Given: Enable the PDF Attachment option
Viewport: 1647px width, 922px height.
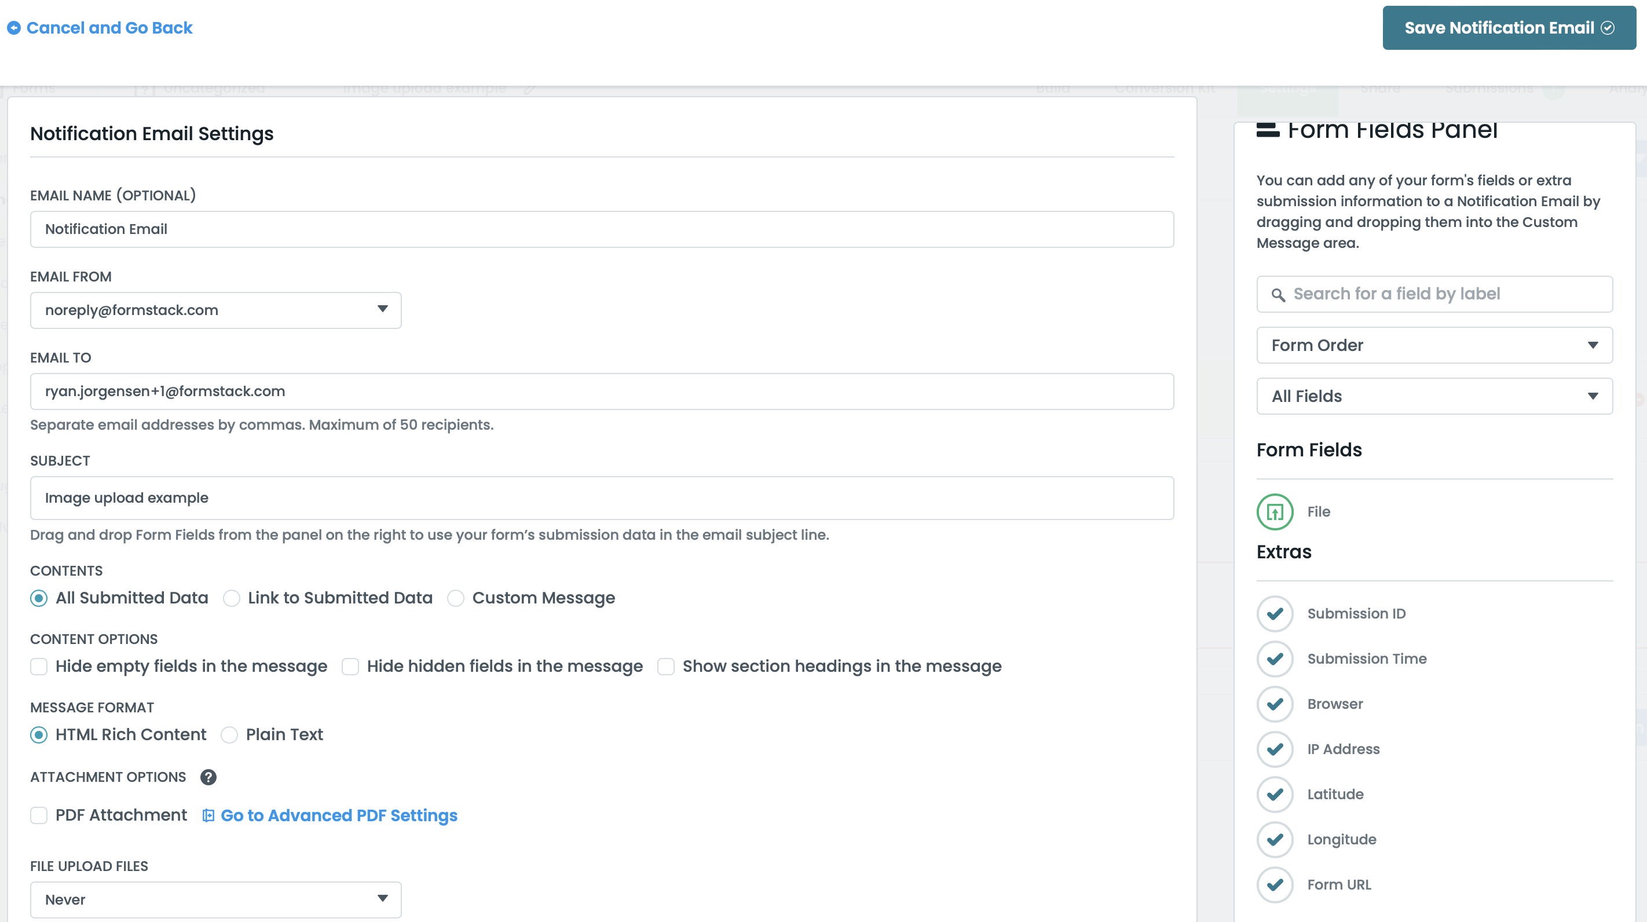Looking at the screenshot, I should 39,815.
